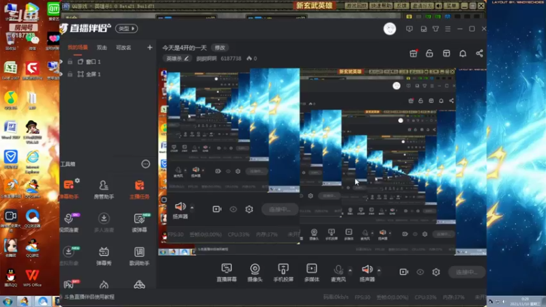Open Excel 2007 desktop shortcut

point(10,71)
